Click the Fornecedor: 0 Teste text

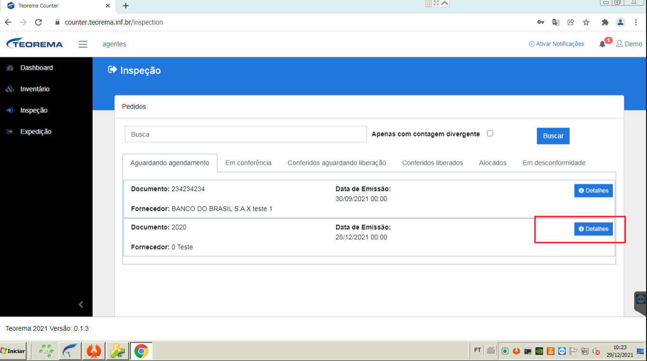point(162,247)
